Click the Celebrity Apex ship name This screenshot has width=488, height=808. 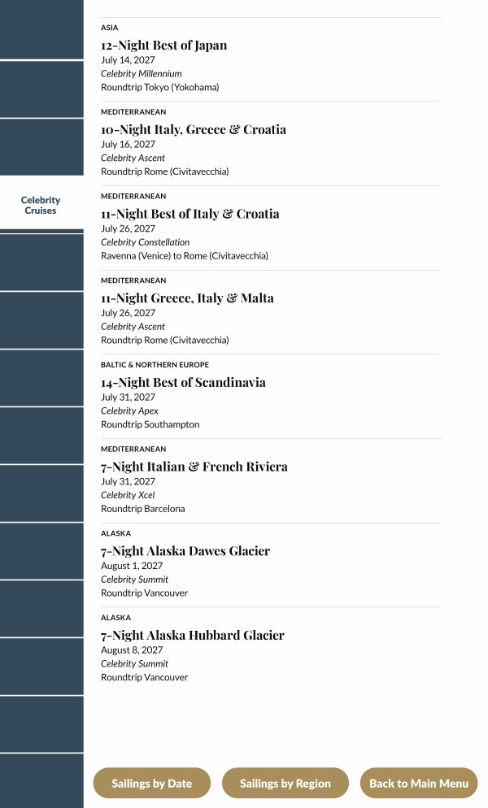tap(129, 411)
